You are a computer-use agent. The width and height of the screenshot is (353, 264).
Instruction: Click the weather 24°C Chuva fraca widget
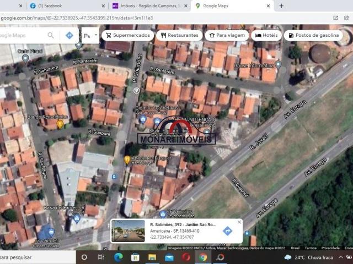[x=309, y=257]
